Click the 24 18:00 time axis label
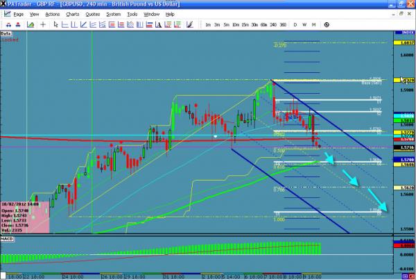Screen dimensions: 416x280 coord(71,277)
